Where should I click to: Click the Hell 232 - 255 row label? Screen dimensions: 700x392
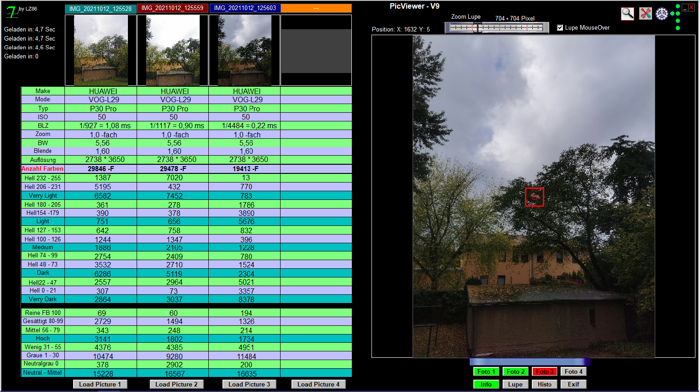click(x=43, y=178)
